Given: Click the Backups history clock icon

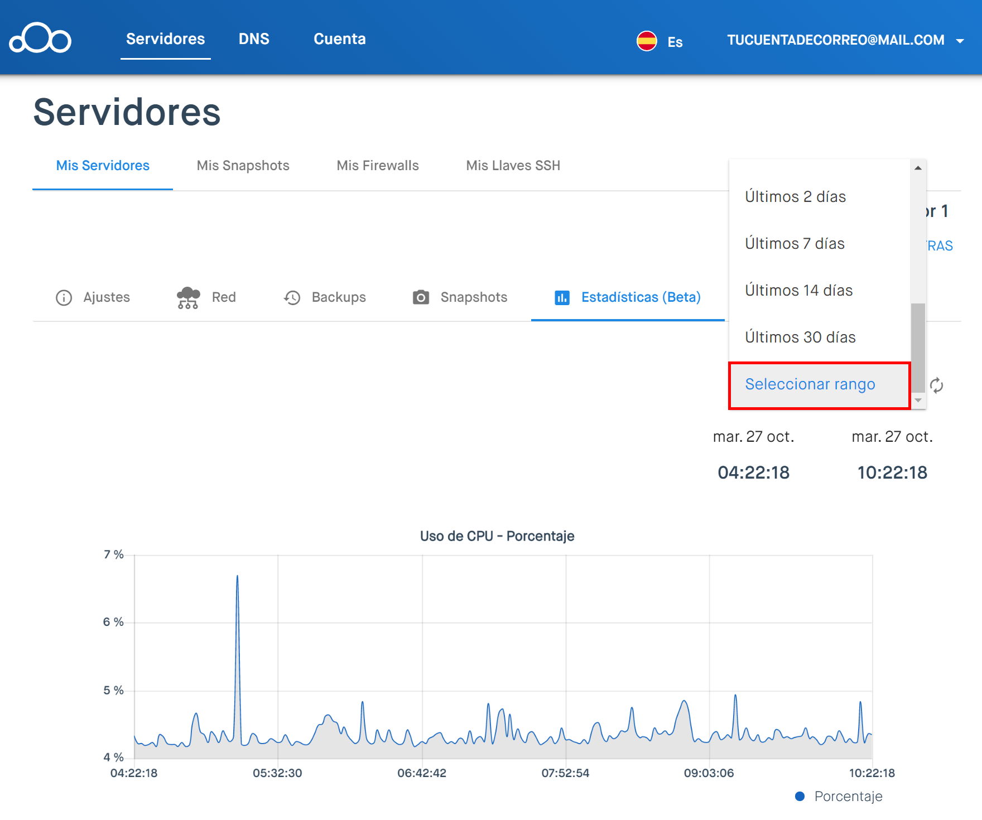Looking at the screenshot, I should click(x=292, y=297).
